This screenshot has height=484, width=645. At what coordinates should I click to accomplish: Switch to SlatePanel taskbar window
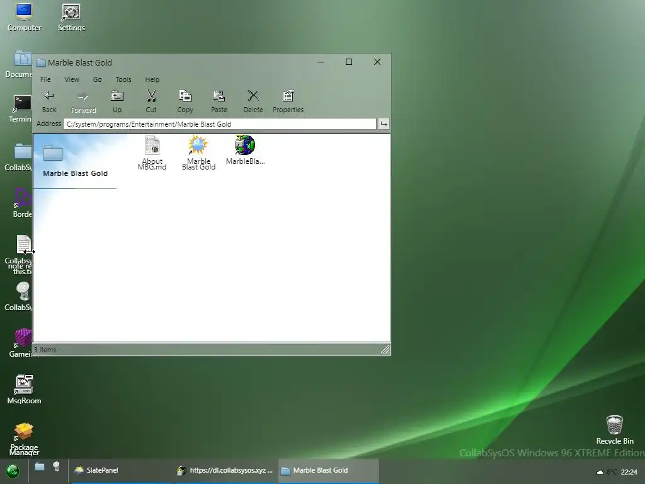click(x=122, y=470)
